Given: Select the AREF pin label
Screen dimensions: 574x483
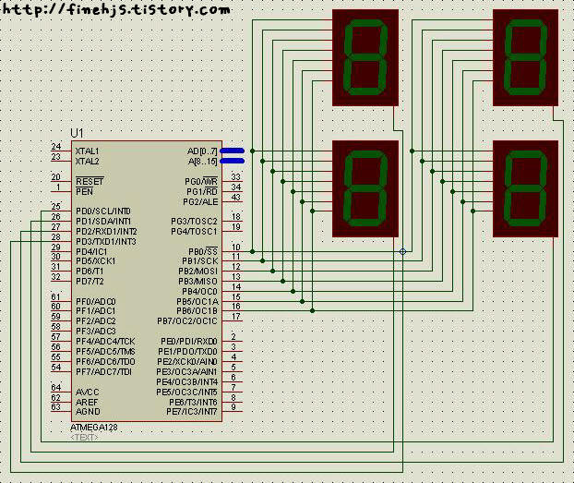Looking at the screenshot, I should (87, 402).
